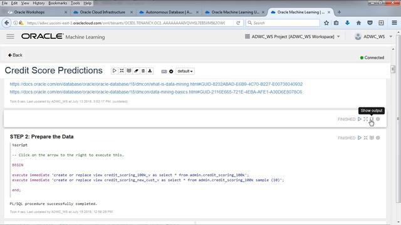Open the Help menu

click(x=88, y=3)
